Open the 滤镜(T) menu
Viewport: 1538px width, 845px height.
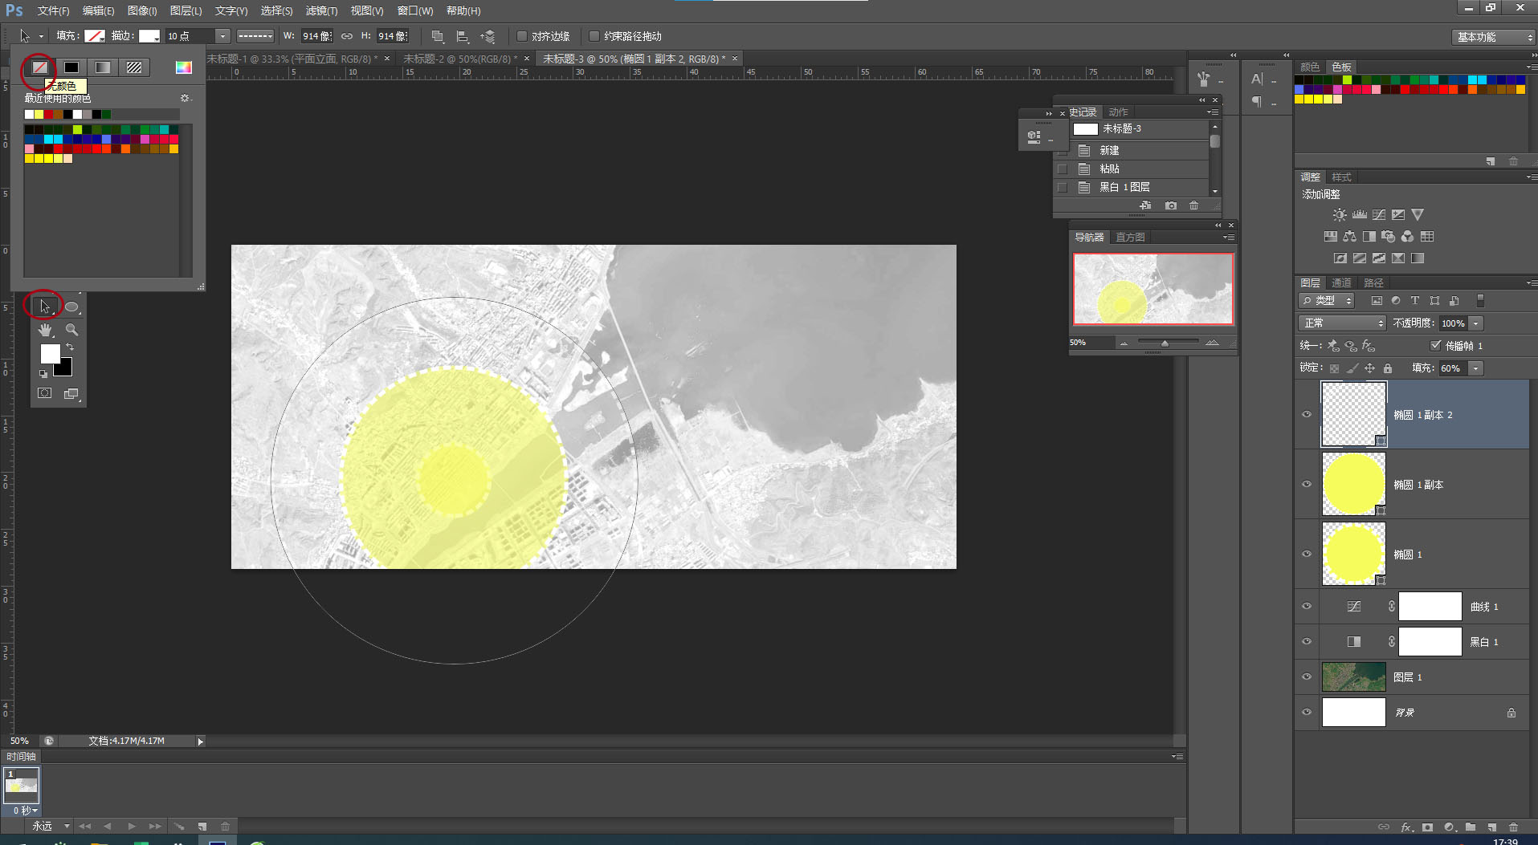click(321, 10)
